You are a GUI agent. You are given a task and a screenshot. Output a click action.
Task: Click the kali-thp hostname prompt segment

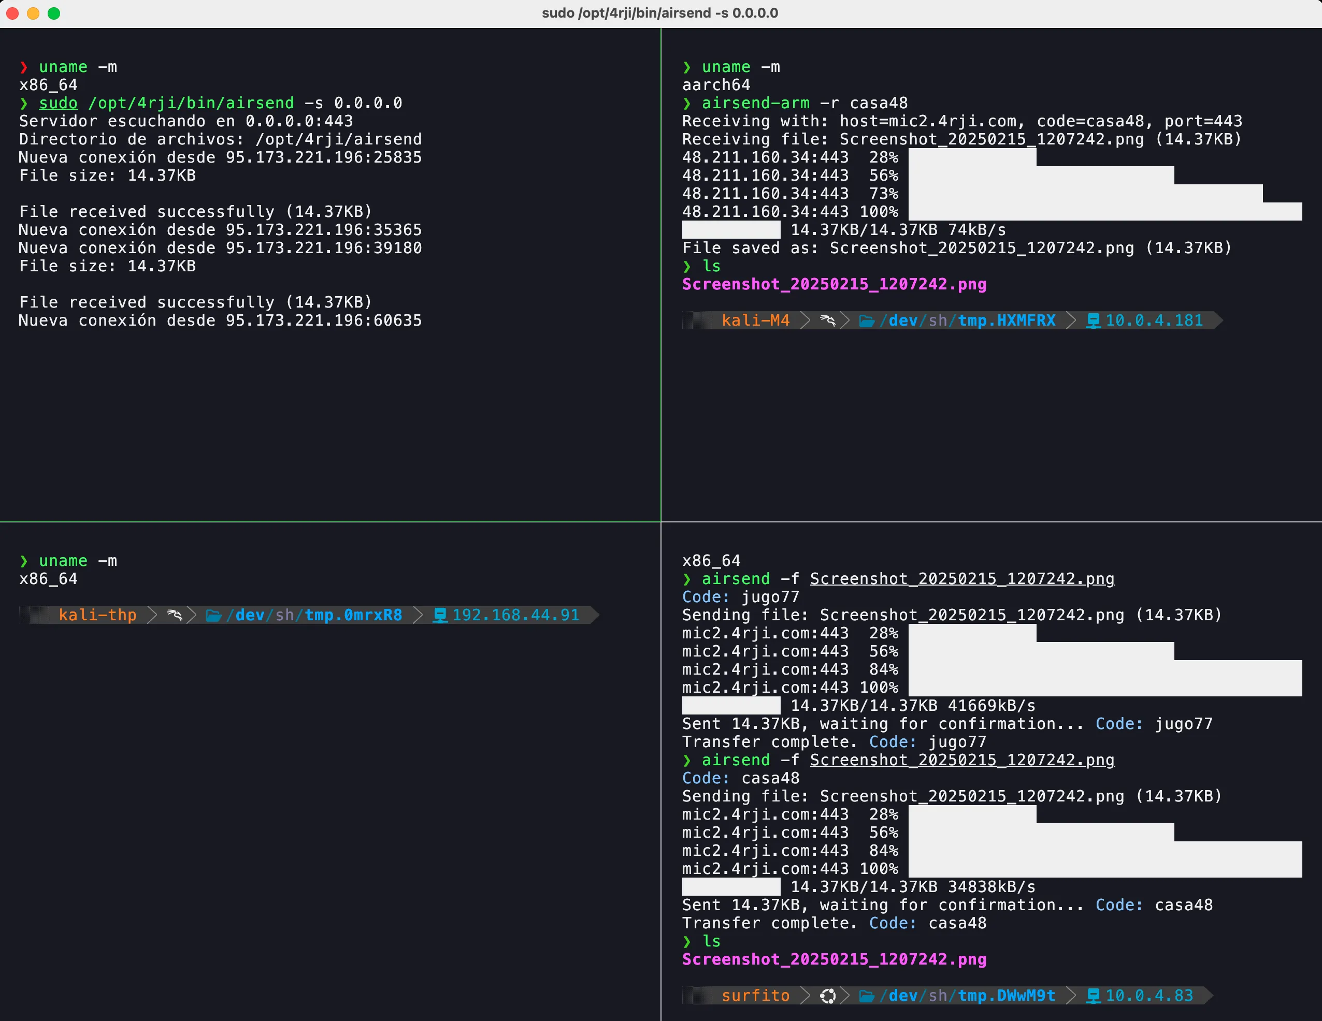97,615
